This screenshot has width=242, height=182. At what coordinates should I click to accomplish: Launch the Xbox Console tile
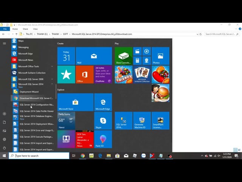click(124, 56)
